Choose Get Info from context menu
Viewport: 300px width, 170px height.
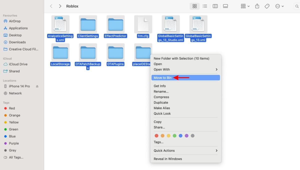160,86
